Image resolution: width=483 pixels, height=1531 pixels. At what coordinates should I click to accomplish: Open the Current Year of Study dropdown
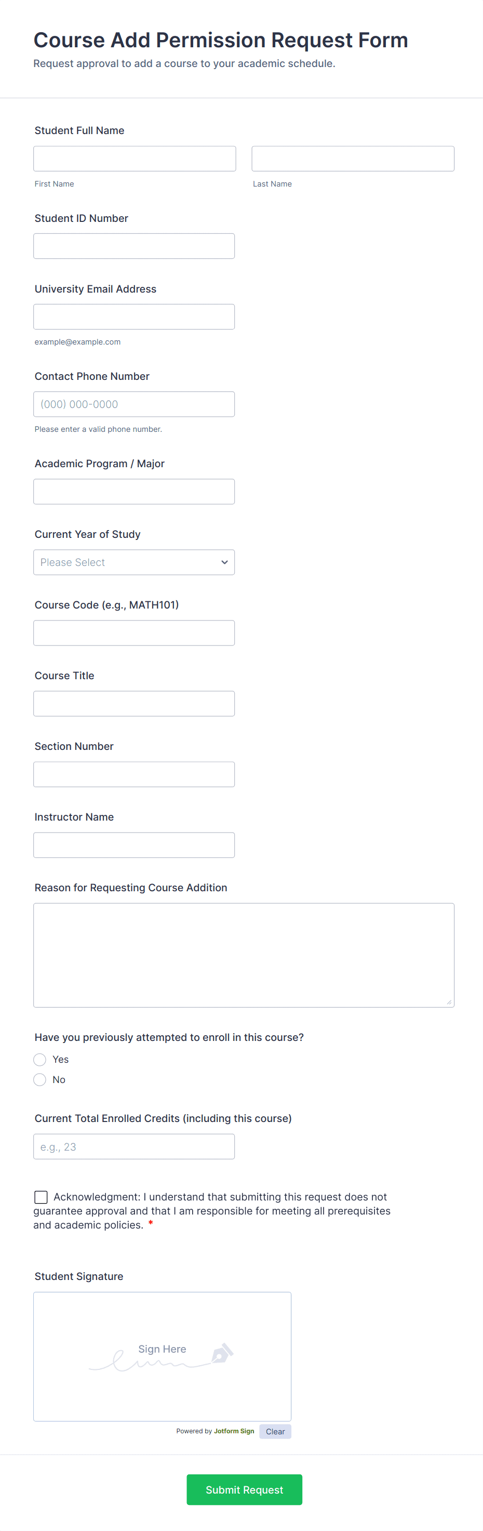click(x=133, y=562)
